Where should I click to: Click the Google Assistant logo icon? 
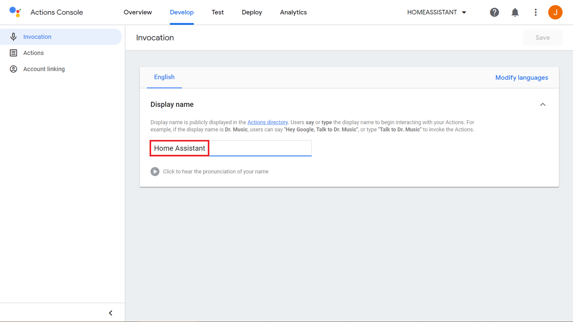click(x=15, y=12)
